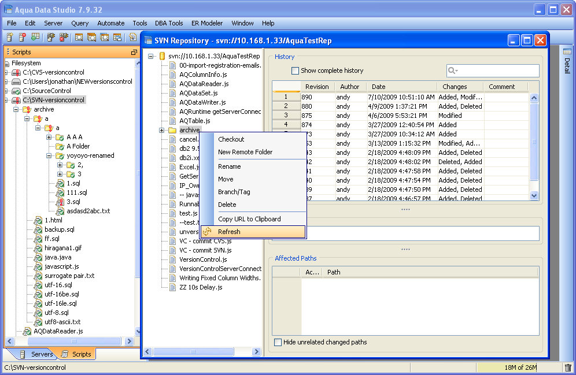Click the Register Server toolbar icon

[10, 38]
